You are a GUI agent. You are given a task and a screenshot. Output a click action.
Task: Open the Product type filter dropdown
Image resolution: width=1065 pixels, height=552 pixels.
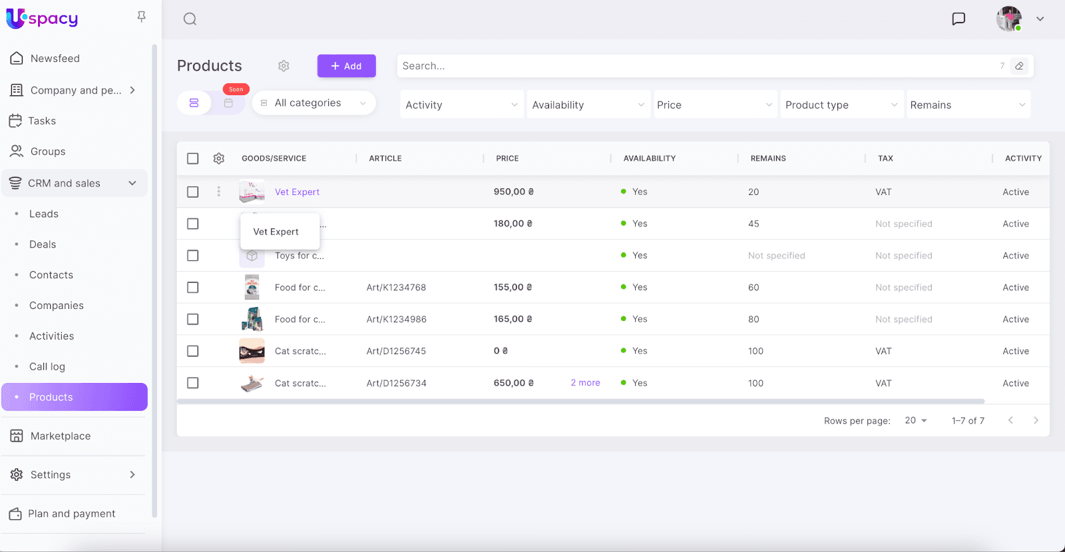841,105
